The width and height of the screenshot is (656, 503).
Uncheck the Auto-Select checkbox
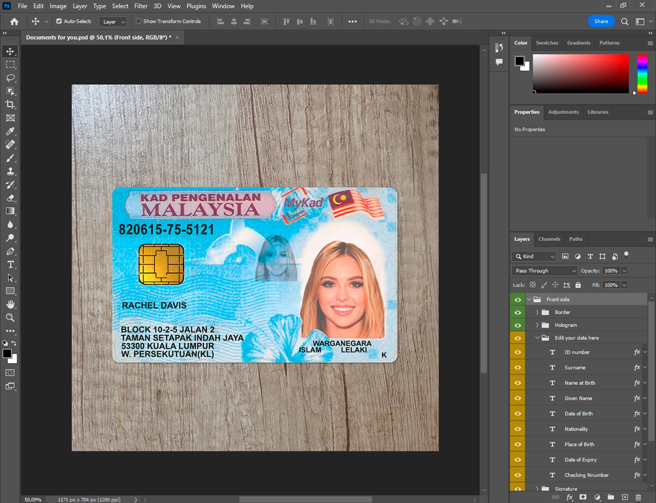tap(59, 21)
